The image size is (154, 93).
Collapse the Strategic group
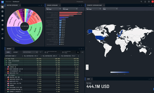6,75
